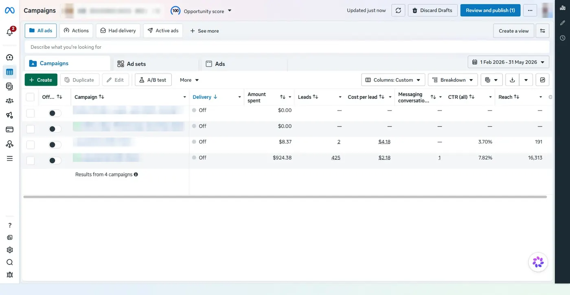Viewport: 570px width, 295px height.
Task: Open Leads column options arrow
Action: (340, 97)
